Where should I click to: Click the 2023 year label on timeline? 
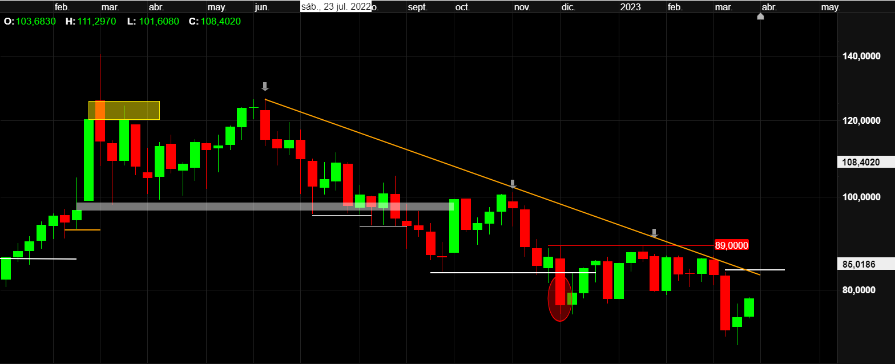point(630,7)
